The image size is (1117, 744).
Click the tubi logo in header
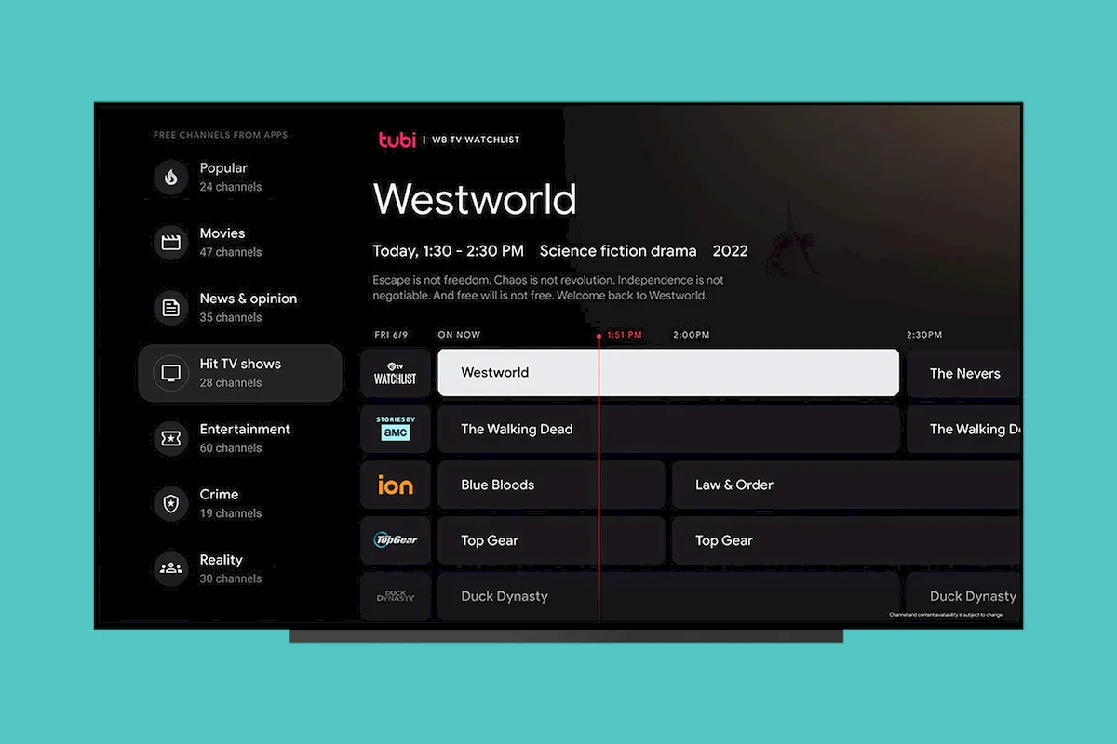(x=397, y=139)
